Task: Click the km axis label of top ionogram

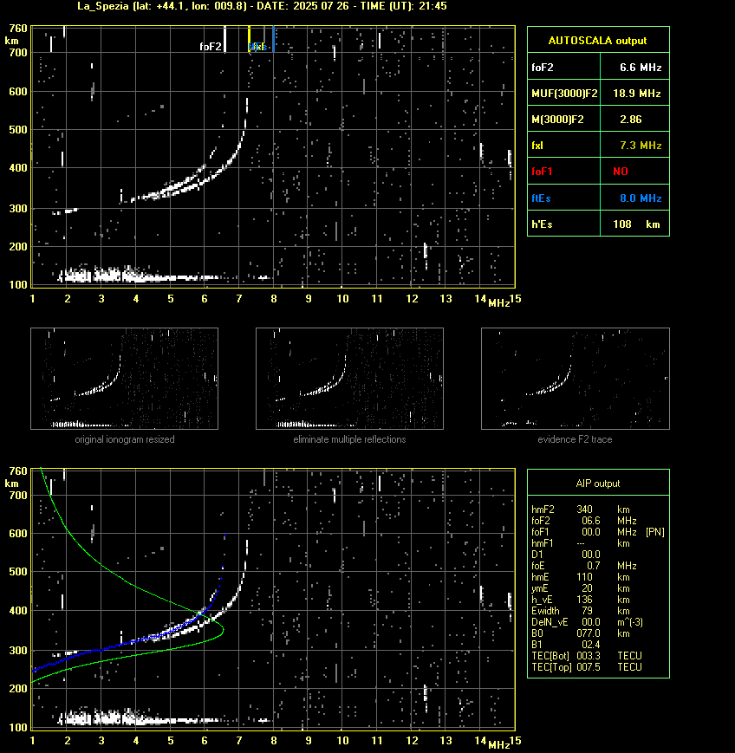Action: [x=11, y=41]
